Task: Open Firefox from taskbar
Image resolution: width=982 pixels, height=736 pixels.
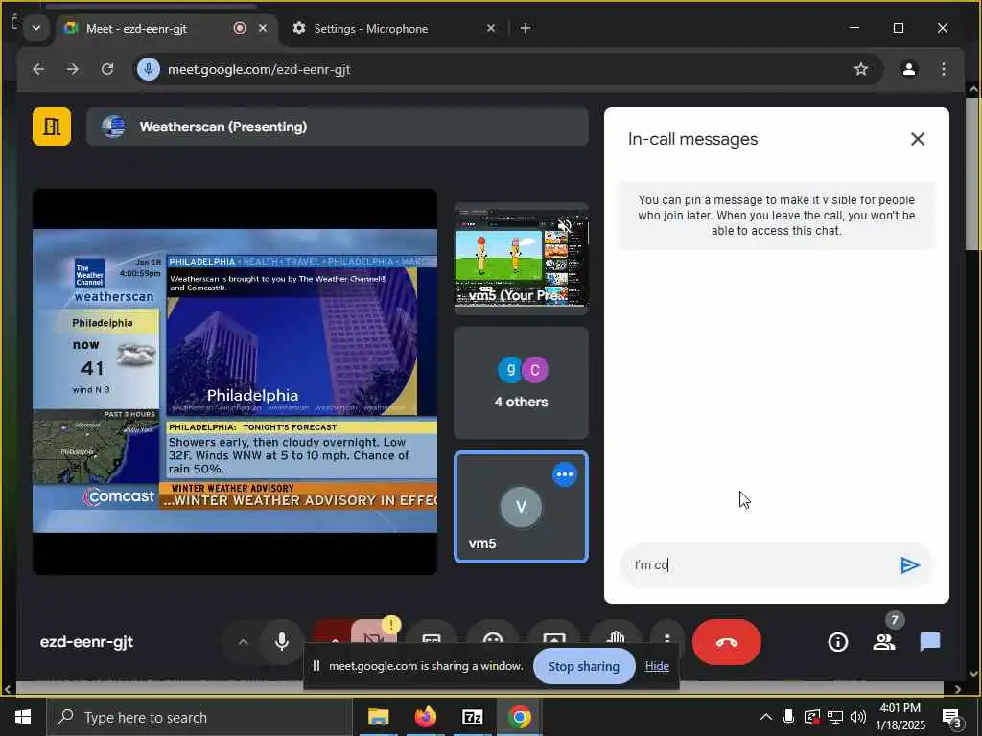Action: pos(425,717)
